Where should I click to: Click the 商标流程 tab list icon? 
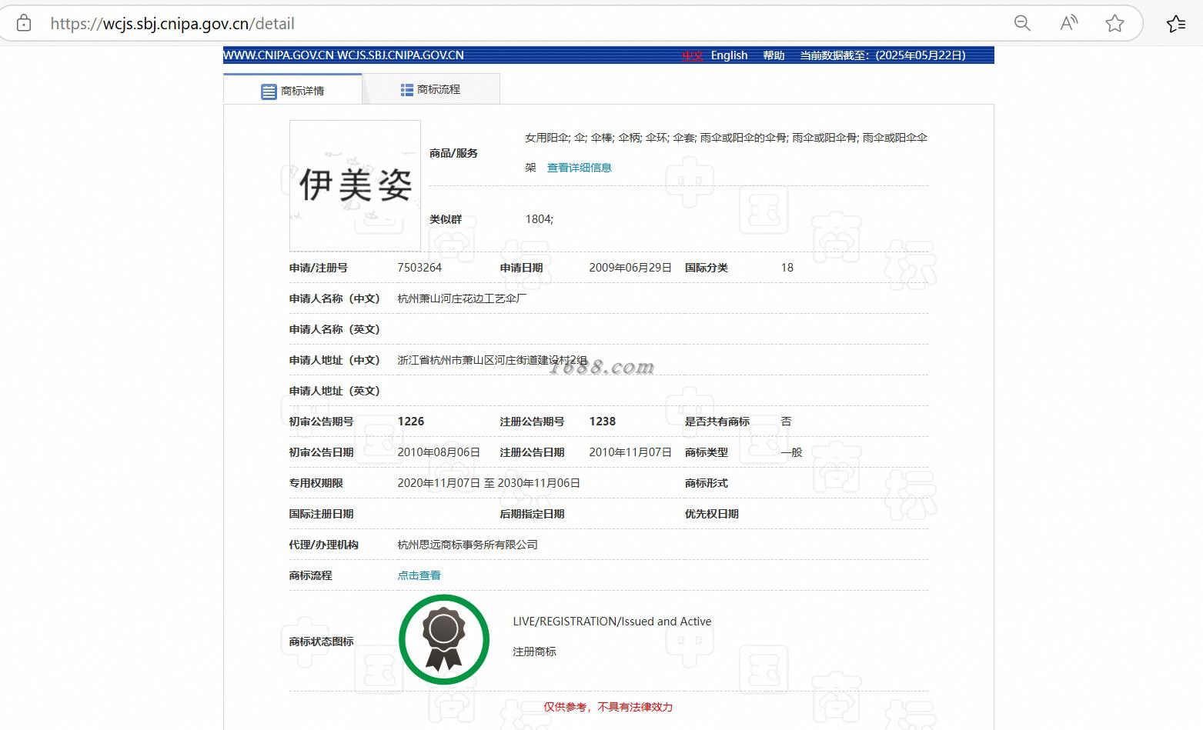point(407,90)
